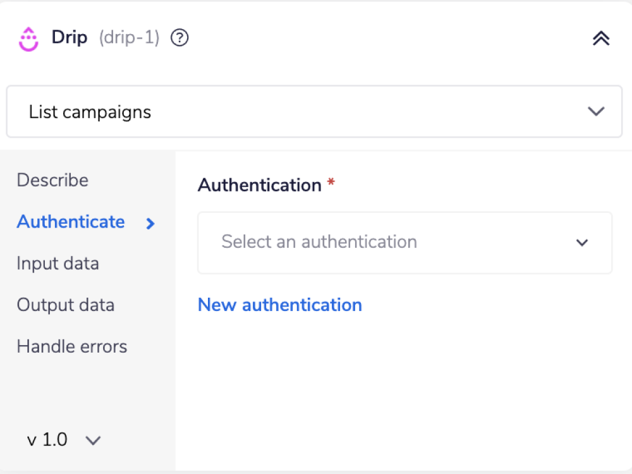
Task: Collapse the Drip module panel
Action: pyautogui.click(x=600, y=38)
